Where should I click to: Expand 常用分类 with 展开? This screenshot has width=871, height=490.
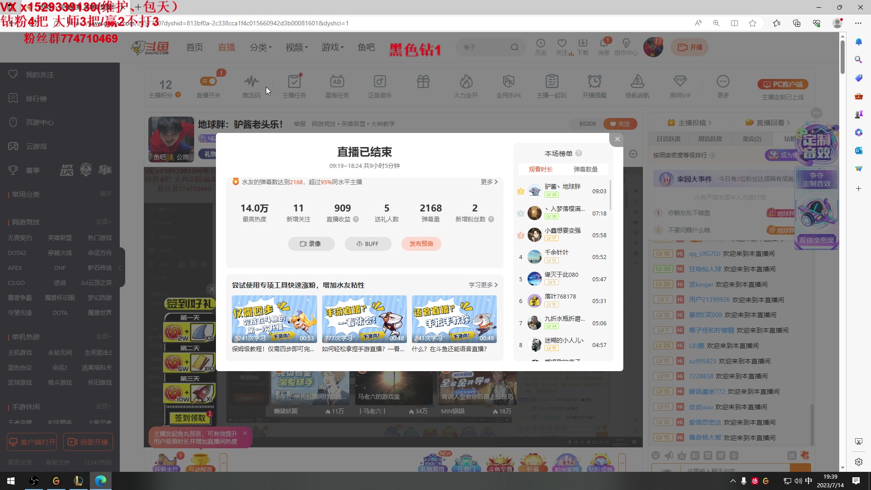(106, 194)
